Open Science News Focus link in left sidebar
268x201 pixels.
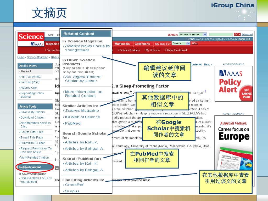(36, 180)
